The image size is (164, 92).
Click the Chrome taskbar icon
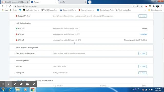pos(33,90)
